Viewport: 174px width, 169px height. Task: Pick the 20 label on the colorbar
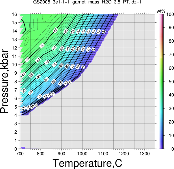tap(171, 122)
